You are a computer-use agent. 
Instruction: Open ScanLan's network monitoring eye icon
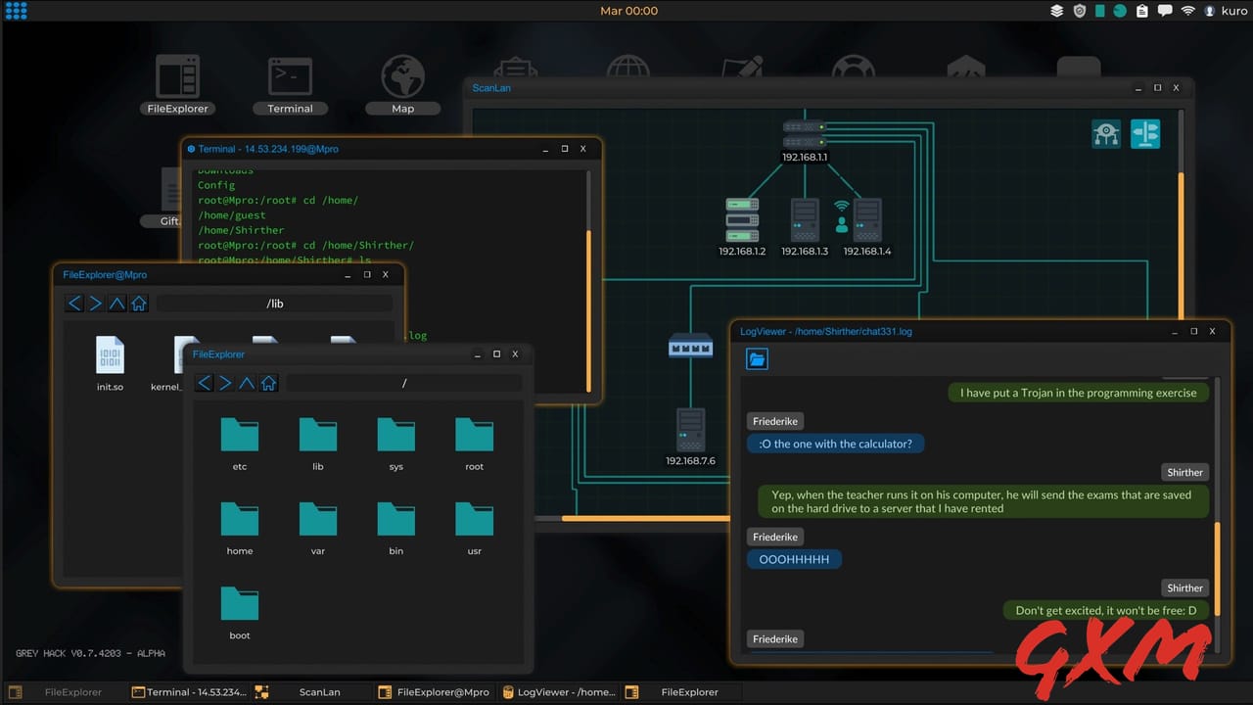(1105, 134)
